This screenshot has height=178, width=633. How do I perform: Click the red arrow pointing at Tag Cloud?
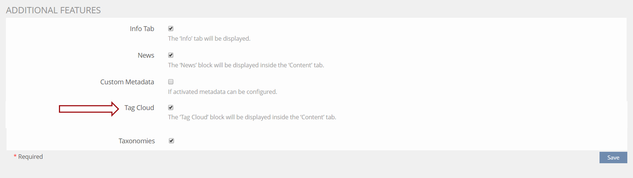(x=89, y=109)
